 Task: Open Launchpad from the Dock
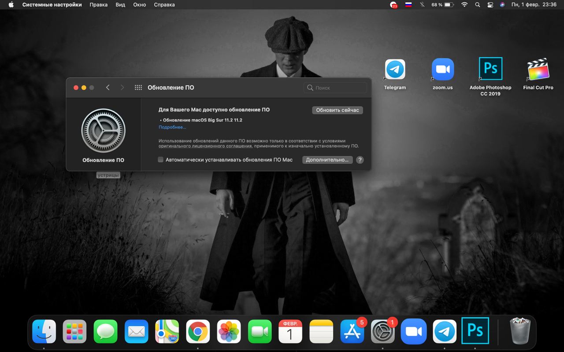tap(75, 331)
